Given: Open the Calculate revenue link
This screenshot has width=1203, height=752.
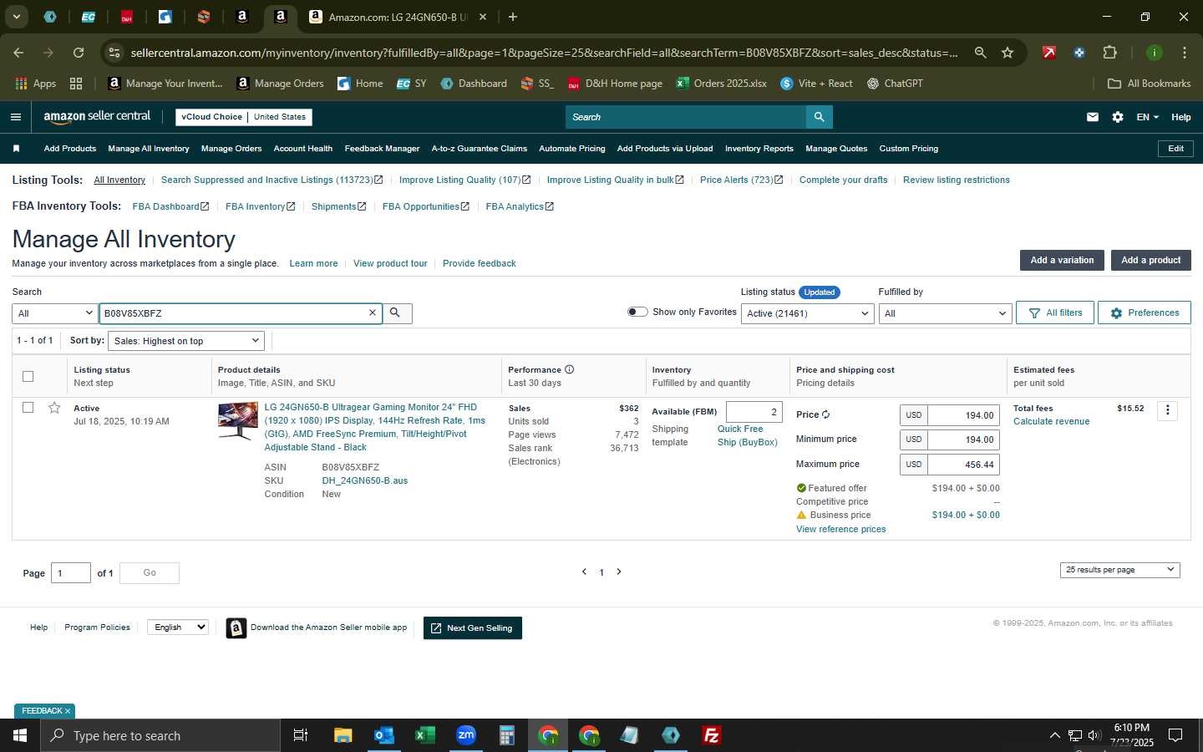Looking at the screenshot, I should coord(1051,421).
